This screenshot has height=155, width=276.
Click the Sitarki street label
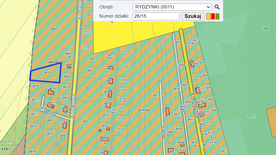pos(163,132)
